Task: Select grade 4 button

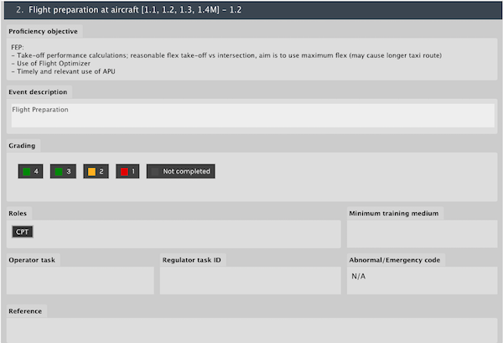Action: point(30,171)
